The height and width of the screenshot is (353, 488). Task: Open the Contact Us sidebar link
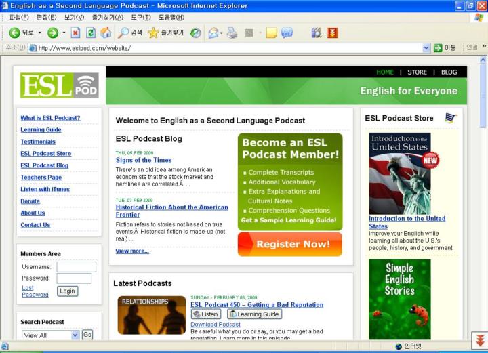point(35,225)
